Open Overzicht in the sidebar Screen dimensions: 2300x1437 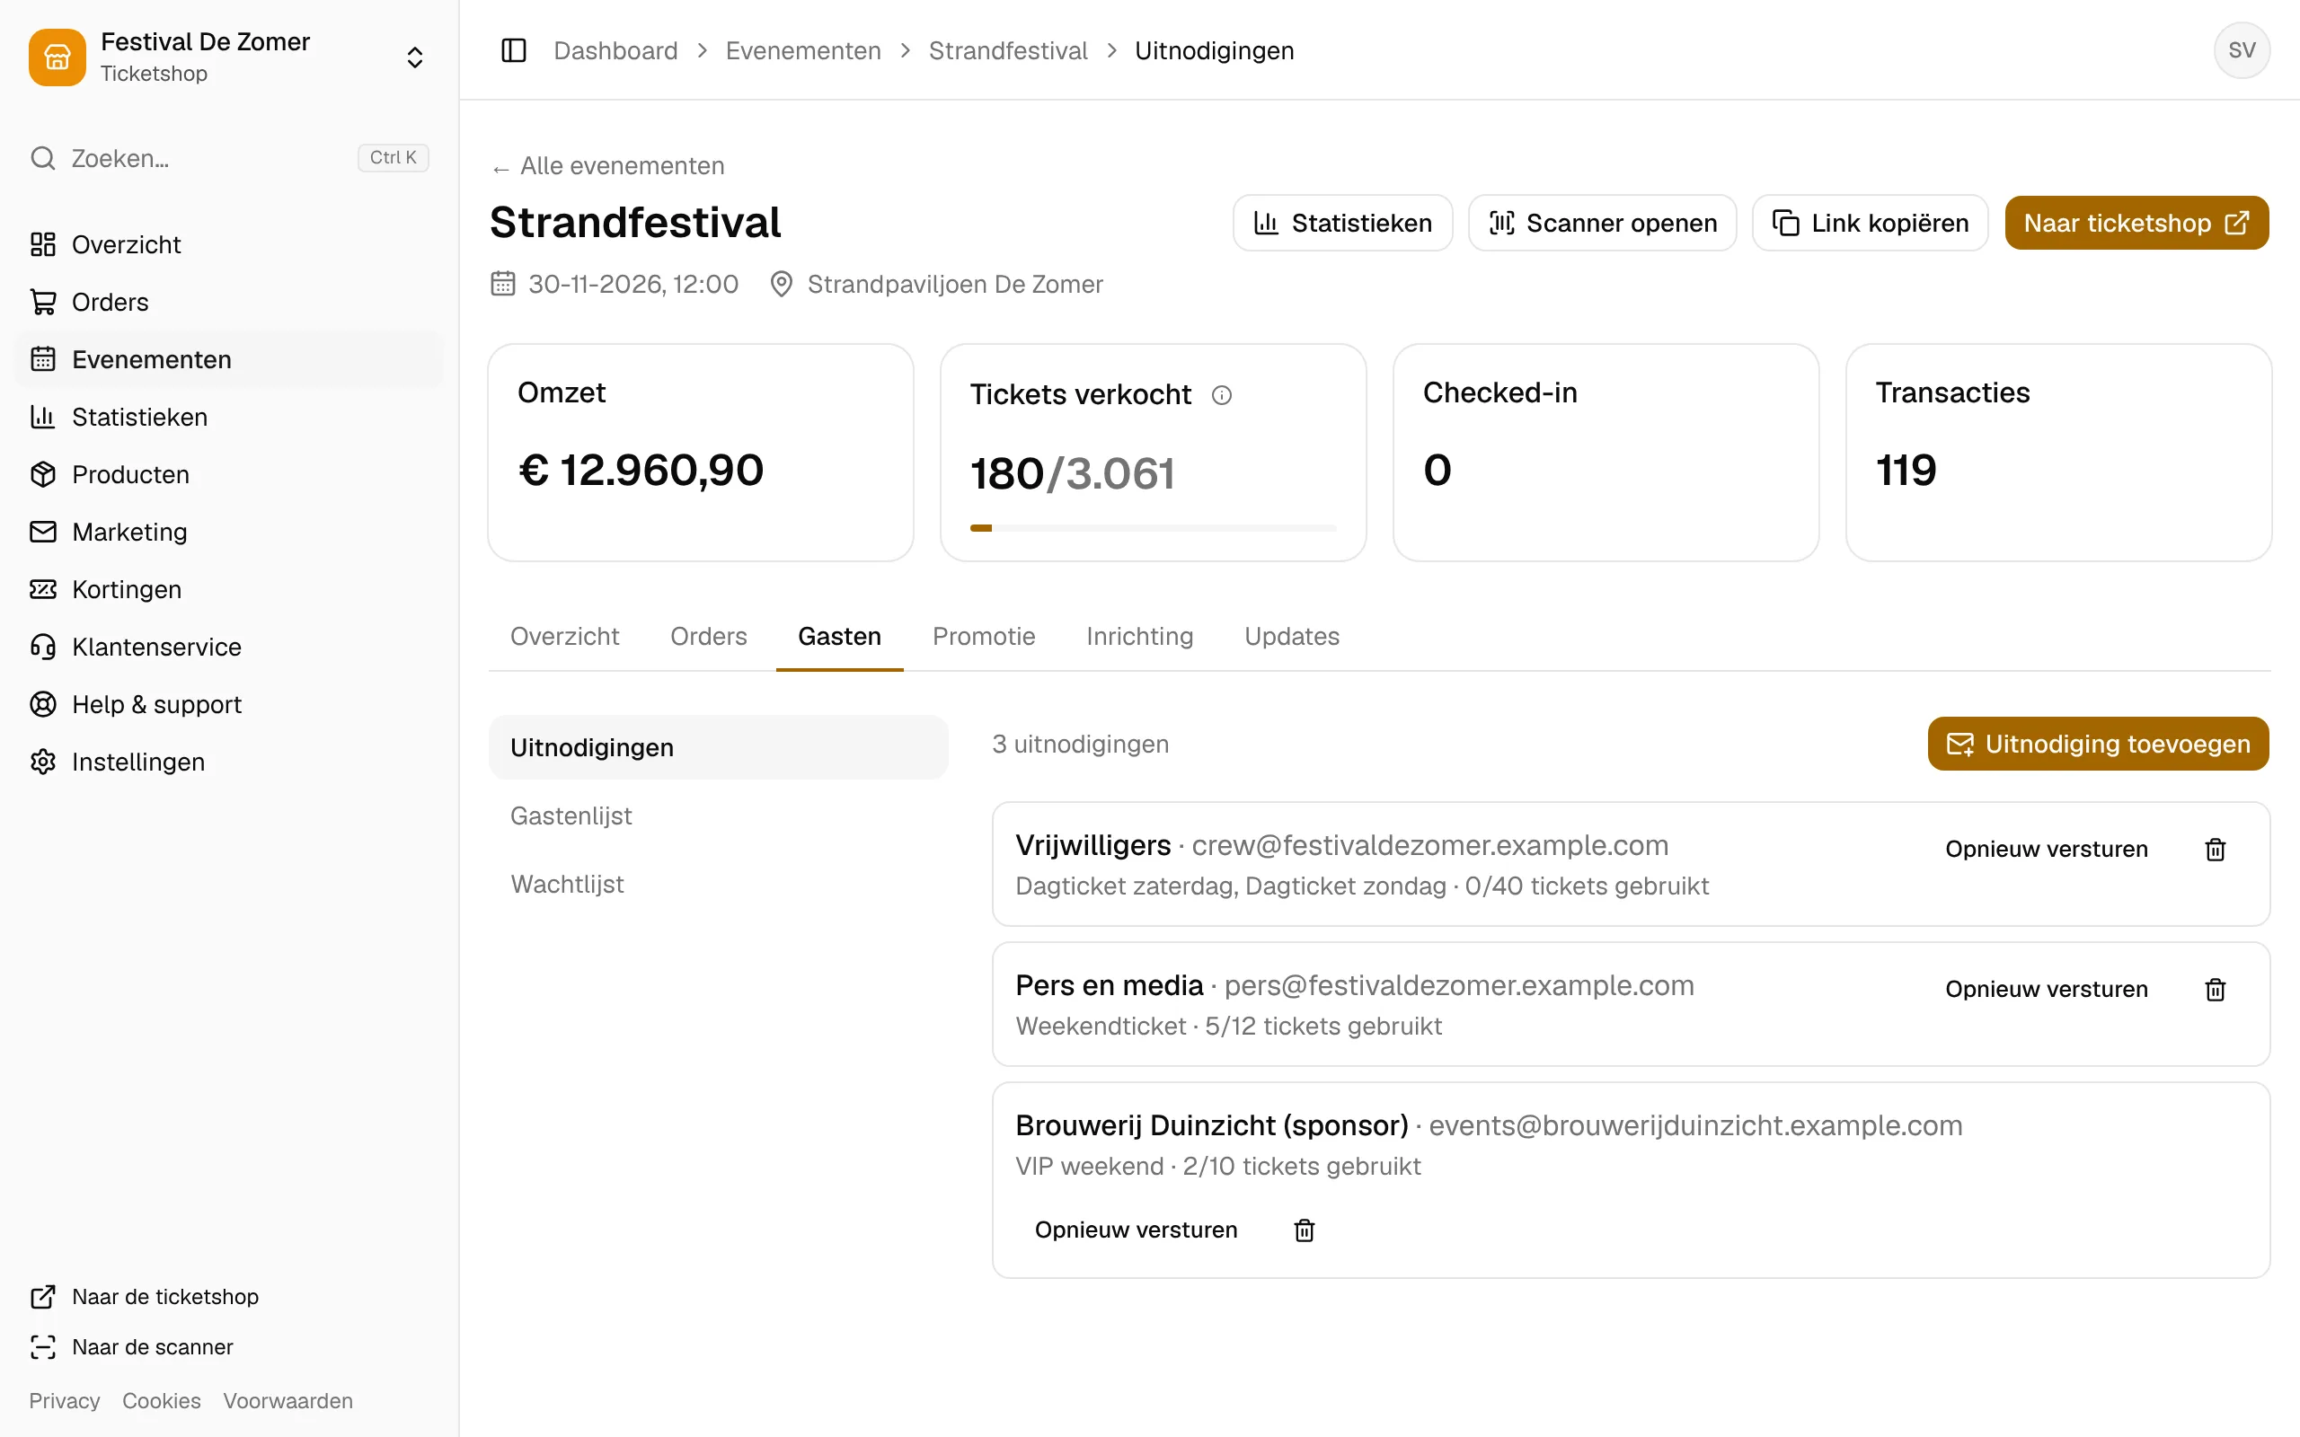[229, 244]
